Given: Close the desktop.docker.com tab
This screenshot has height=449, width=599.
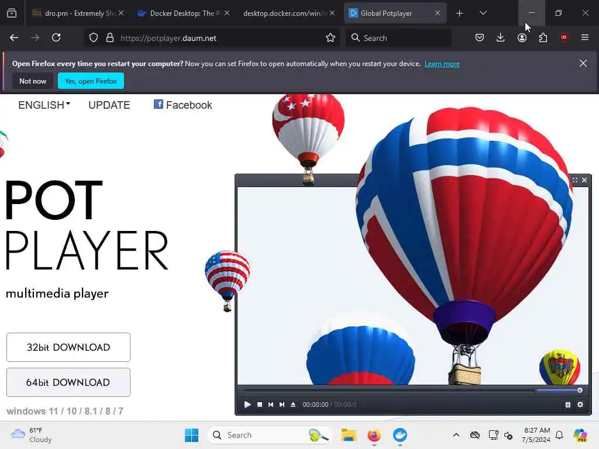Looking at the screenshot, I should pos(332,13).
